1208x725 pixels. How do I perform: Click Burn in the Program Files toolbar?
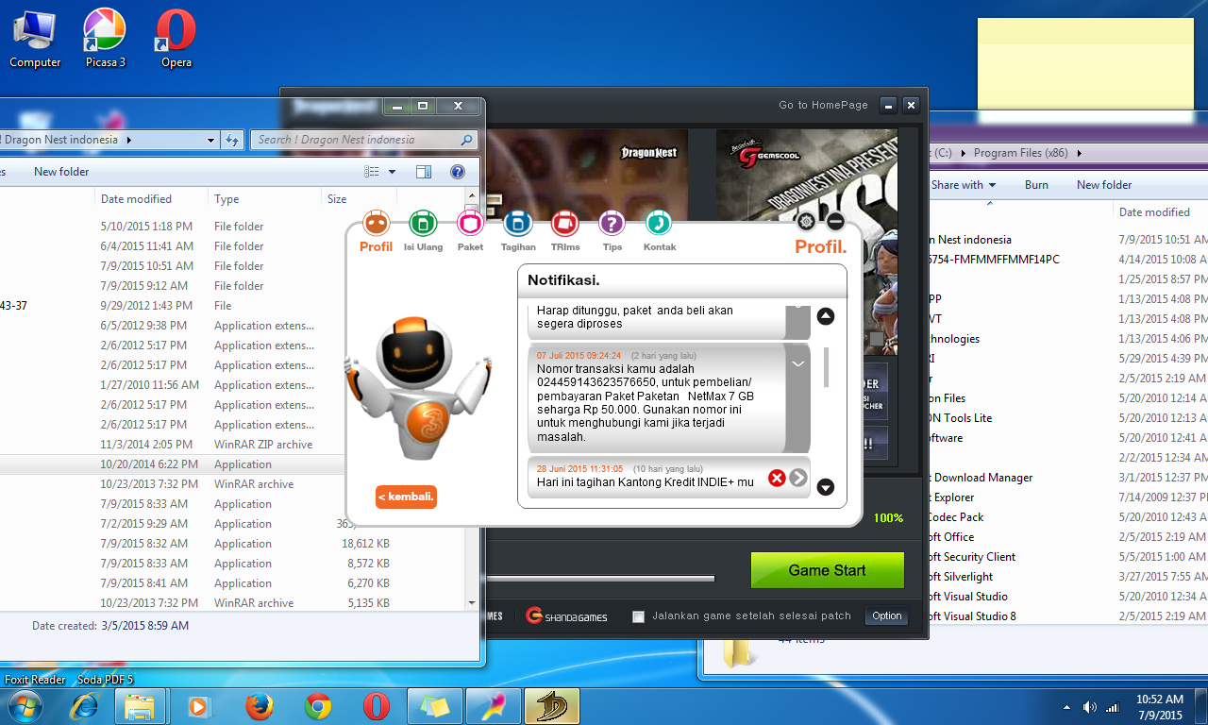[1036, 185]
